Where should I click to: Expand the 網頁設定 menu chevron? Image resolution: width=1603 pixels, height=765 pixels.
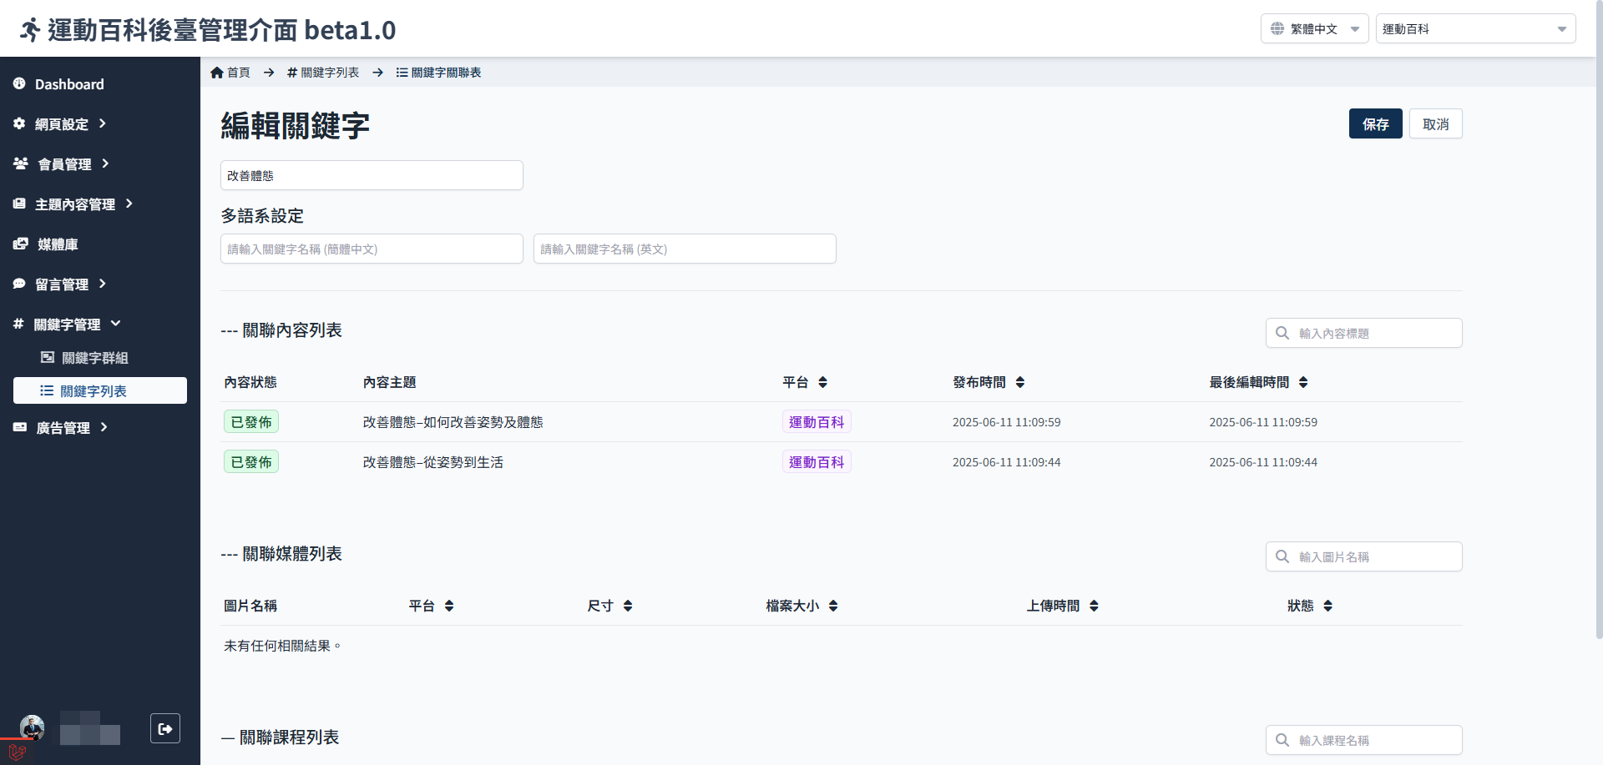click(103, 123)
